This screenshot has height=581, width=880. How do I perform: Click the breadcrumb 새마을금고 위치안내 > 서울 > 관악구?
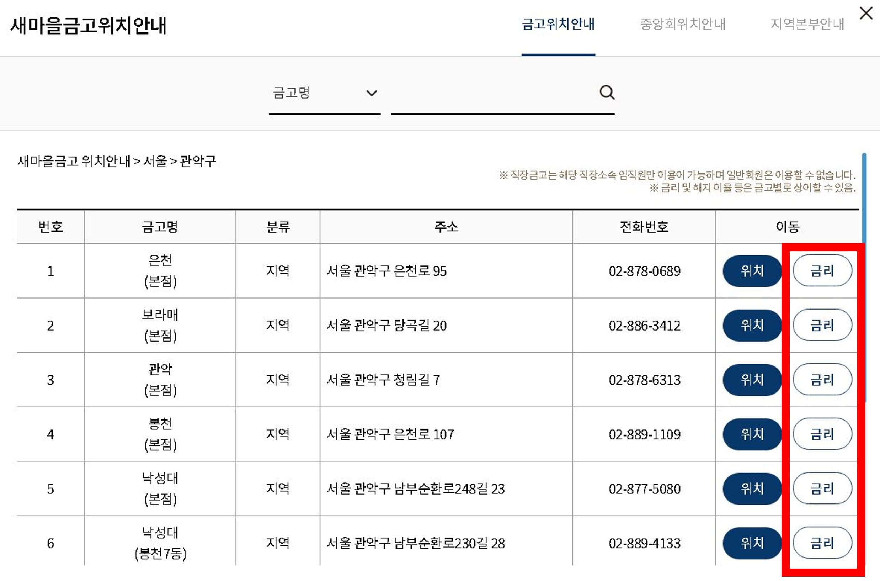coord(117,161)
